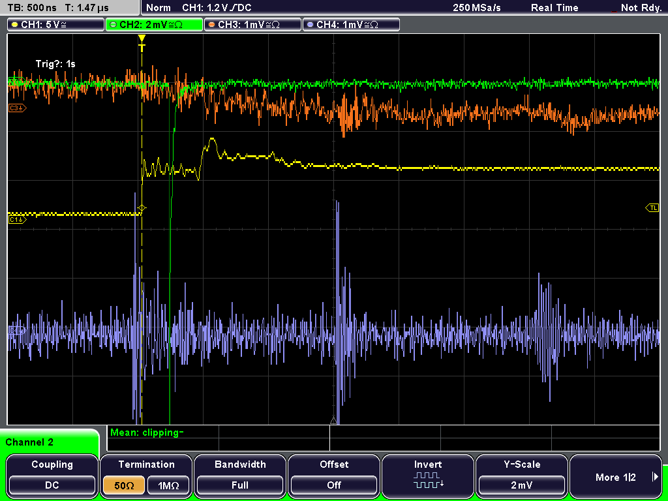Select the CH1: 5 V channel tab
The height and width of the screenshot is (501, 668).
[56, 25]
